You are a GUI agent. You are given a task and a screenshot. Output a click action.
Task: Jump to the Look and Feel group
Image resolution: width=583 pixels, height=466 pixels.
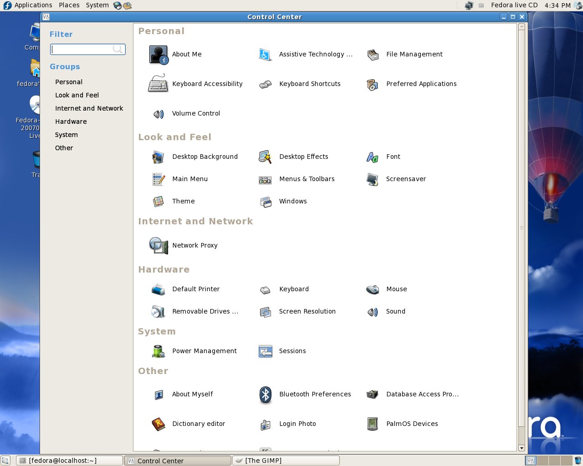(x=77, y=96)
